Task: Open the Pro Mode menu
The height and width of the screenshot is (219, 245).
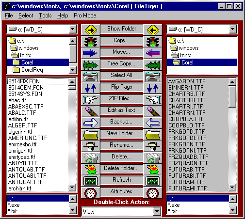Action: coord(85,16)
